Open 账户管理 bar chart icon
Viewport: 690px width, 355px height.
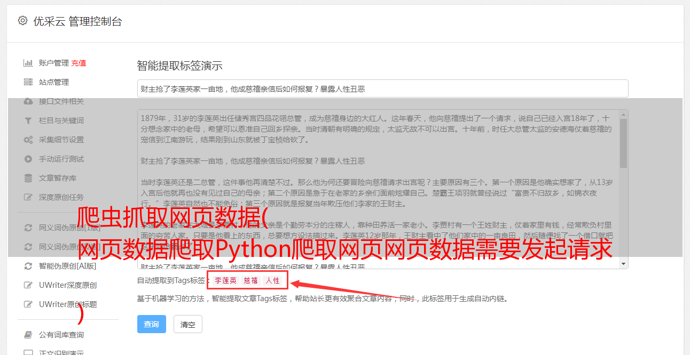click(28, 63)
